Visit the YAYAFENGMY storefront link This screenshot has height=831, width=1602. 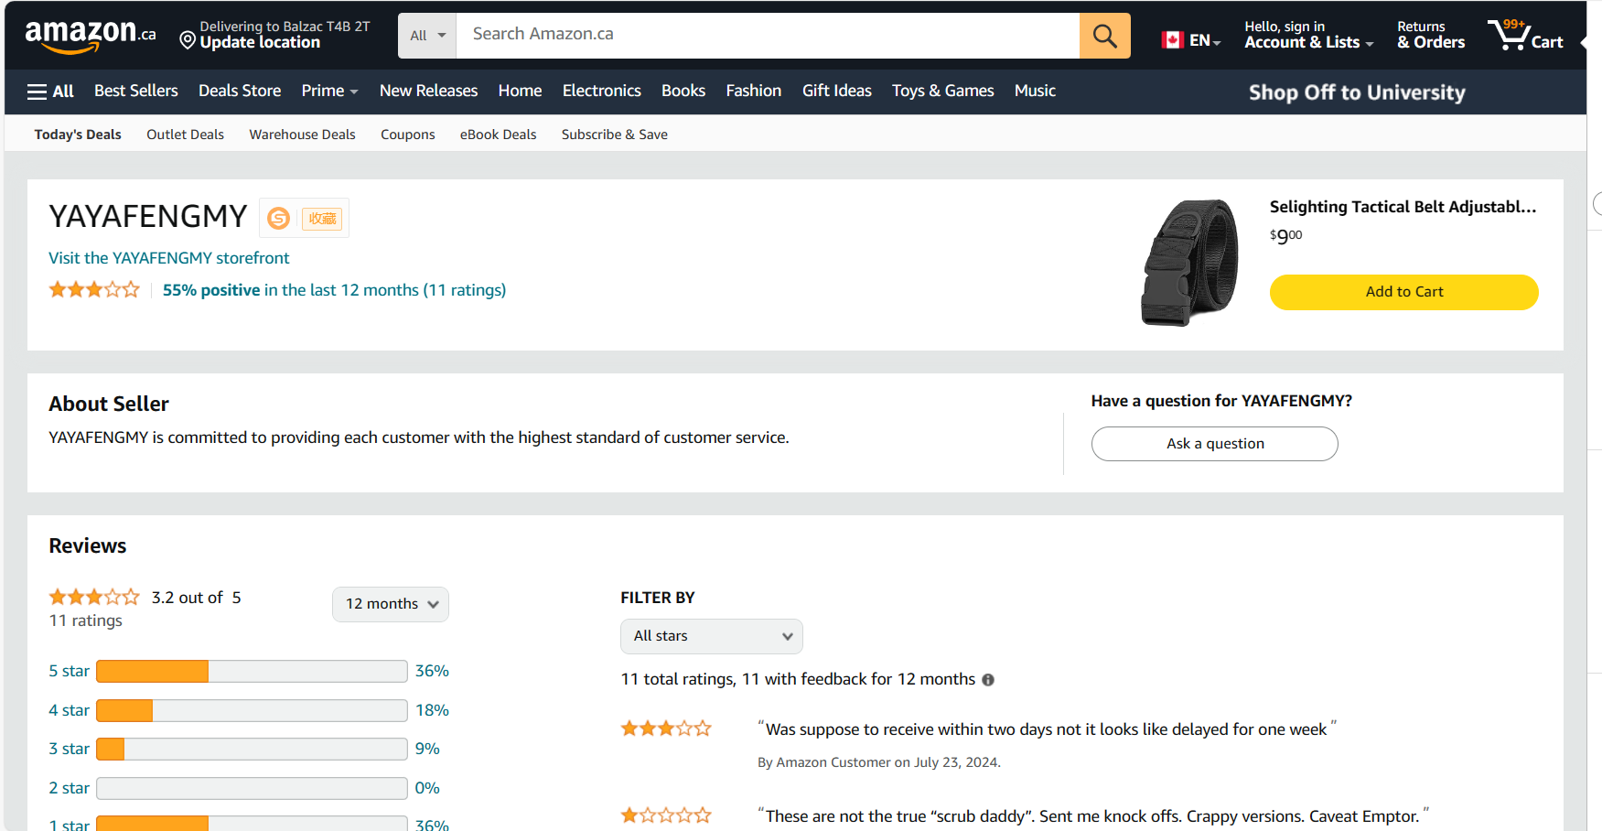169,258
